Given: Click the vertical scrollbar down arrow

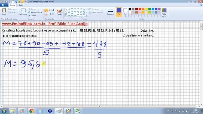Looking at the screenshot, I should pyautogui.click(x=202, y=104).
